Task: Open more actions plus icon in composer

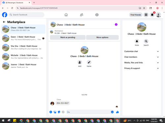Action: 51,112
